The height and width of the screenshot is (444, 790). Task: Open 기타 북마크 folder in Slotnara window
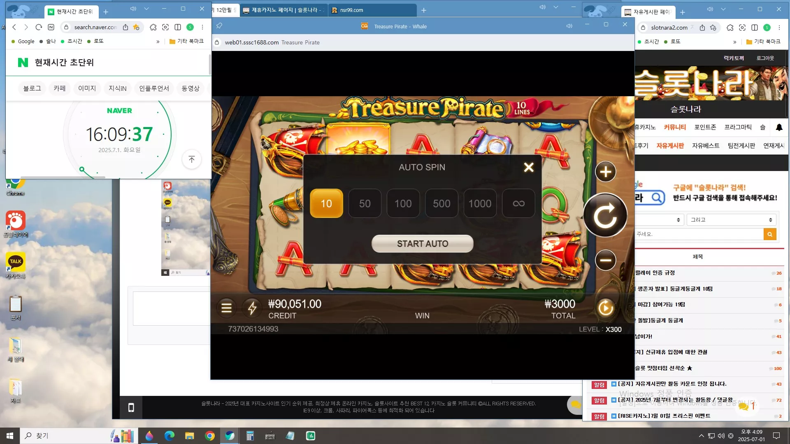pyautogui.click(x=763, y=42)
